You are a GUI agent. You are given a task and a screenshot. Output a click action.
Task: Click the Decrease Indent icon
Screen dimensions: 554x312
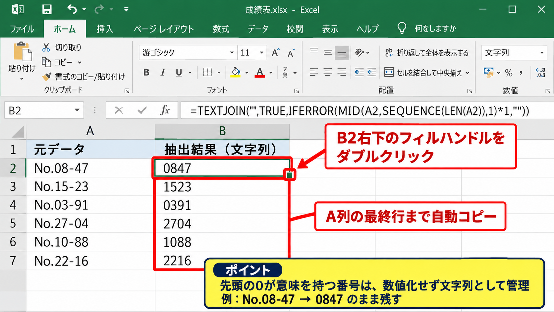click(359, 72)
